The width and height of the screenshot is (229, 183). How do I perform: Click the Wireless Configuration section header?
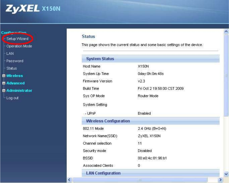pyautogui.click(x=150, y=121)
